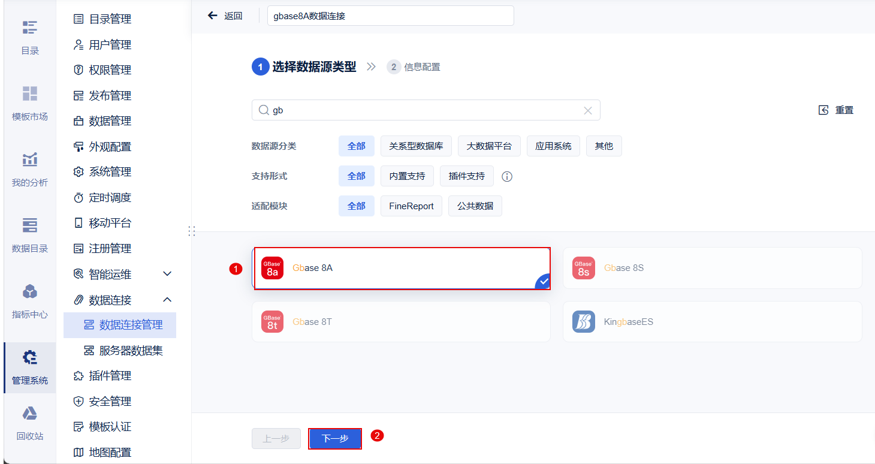Select 全部 in 数据源分类 filter
This screenshot has height=464, width=875.
pos(357,146)
